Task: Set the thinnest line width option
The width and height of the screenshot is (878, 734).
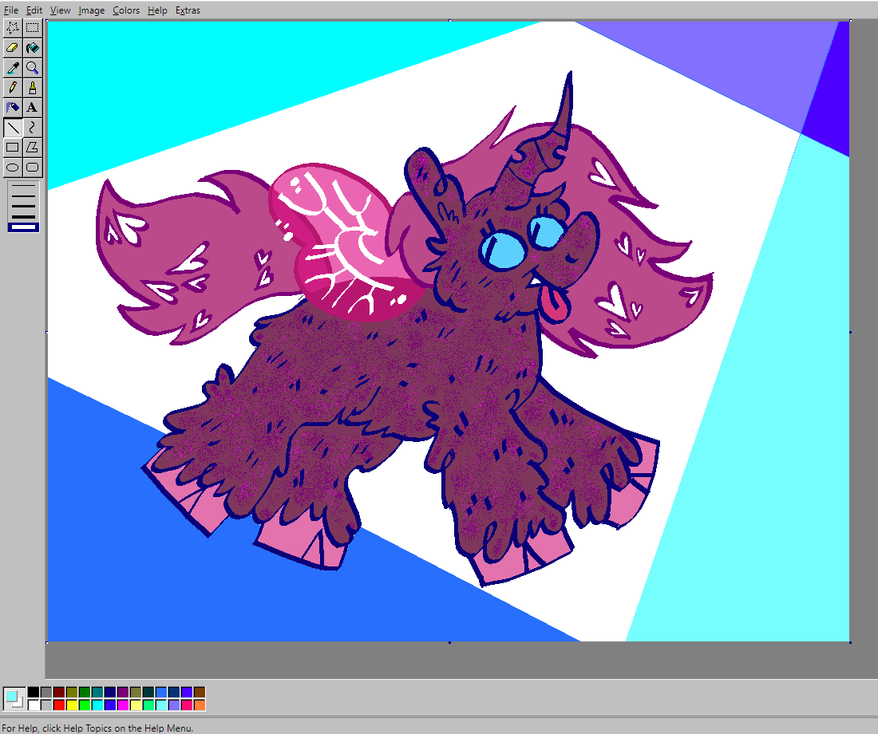Action: pos(23,185)
